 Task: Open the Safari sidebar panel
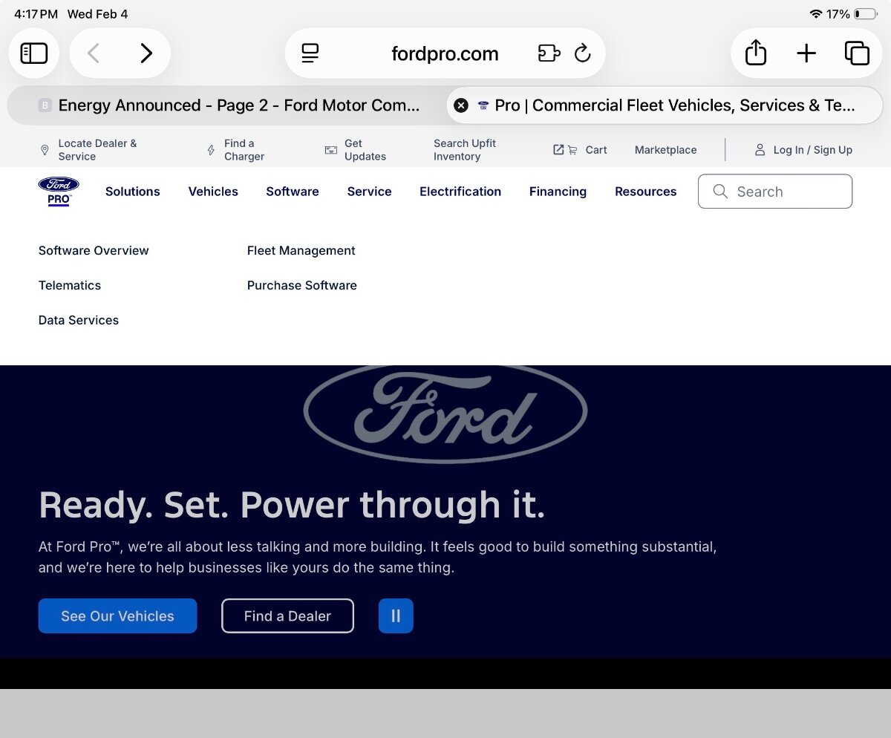pos(34,53)
